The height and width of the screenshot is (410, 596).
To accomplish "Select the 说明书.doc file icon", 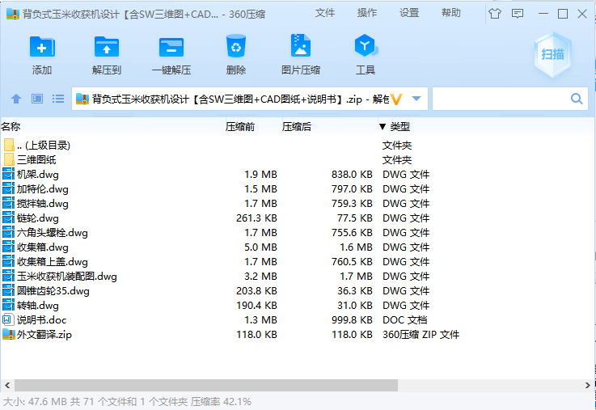I will click(x=7, y=320).
